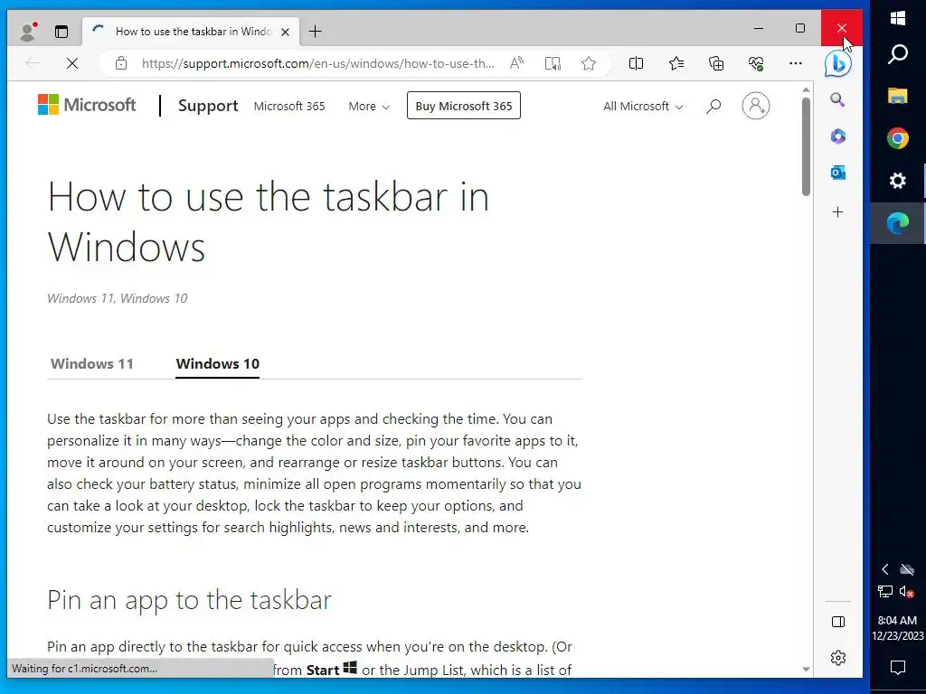Image resolution: width=926 pixels, height=694 pixels.
Task: Open Settings and more menu
Action: [x=796, y=63]
